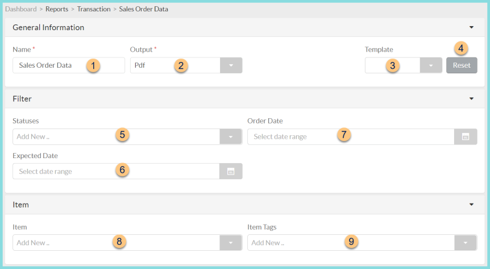Image resolution: width=490 pixels, height=269 pixels.
Task: Go to Transaction breadcrumb
Action: (94, 9)
